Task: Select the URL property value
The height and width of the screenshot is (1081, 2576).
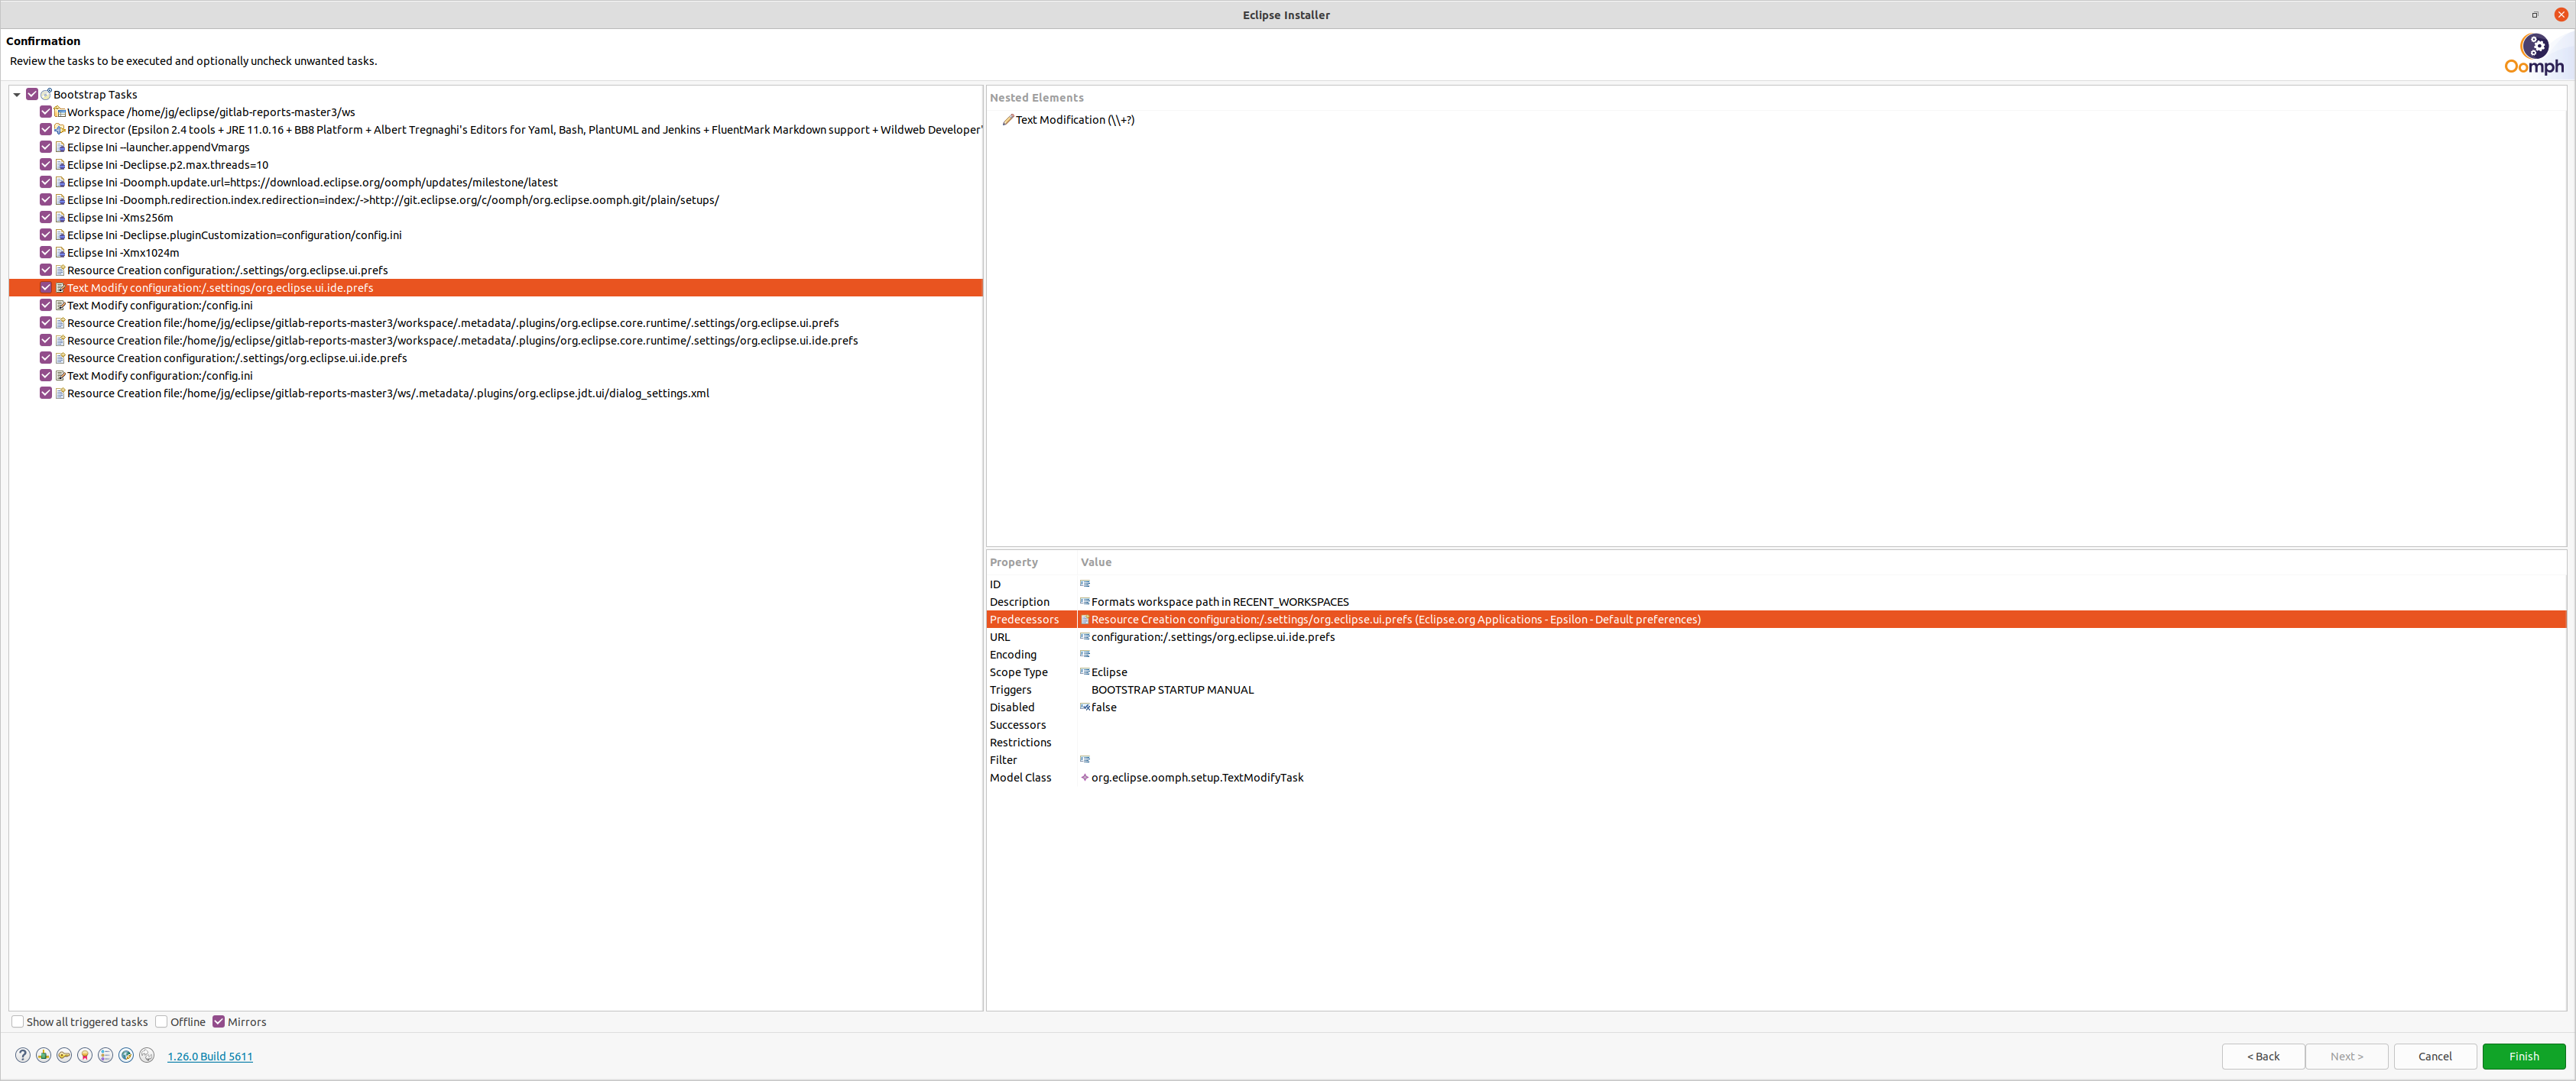Action: pyautogui.click(x=1212, y=636)
